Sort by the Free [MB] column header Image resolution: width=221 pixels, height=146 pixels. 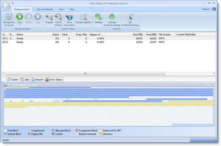click(151, 34)
